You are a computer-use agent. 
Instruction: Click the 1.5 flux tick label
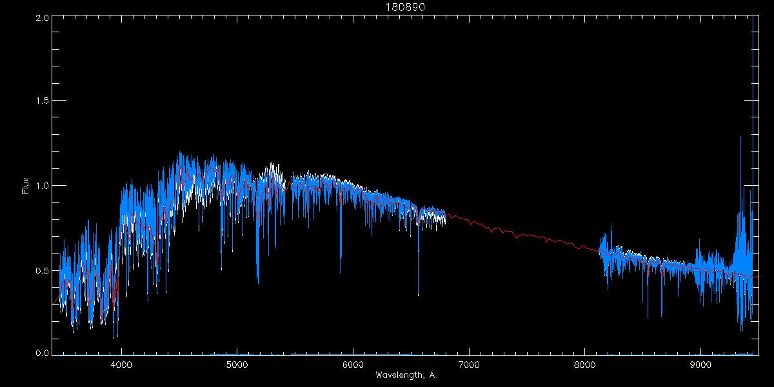pyautogui.click(x=42, y=101)
